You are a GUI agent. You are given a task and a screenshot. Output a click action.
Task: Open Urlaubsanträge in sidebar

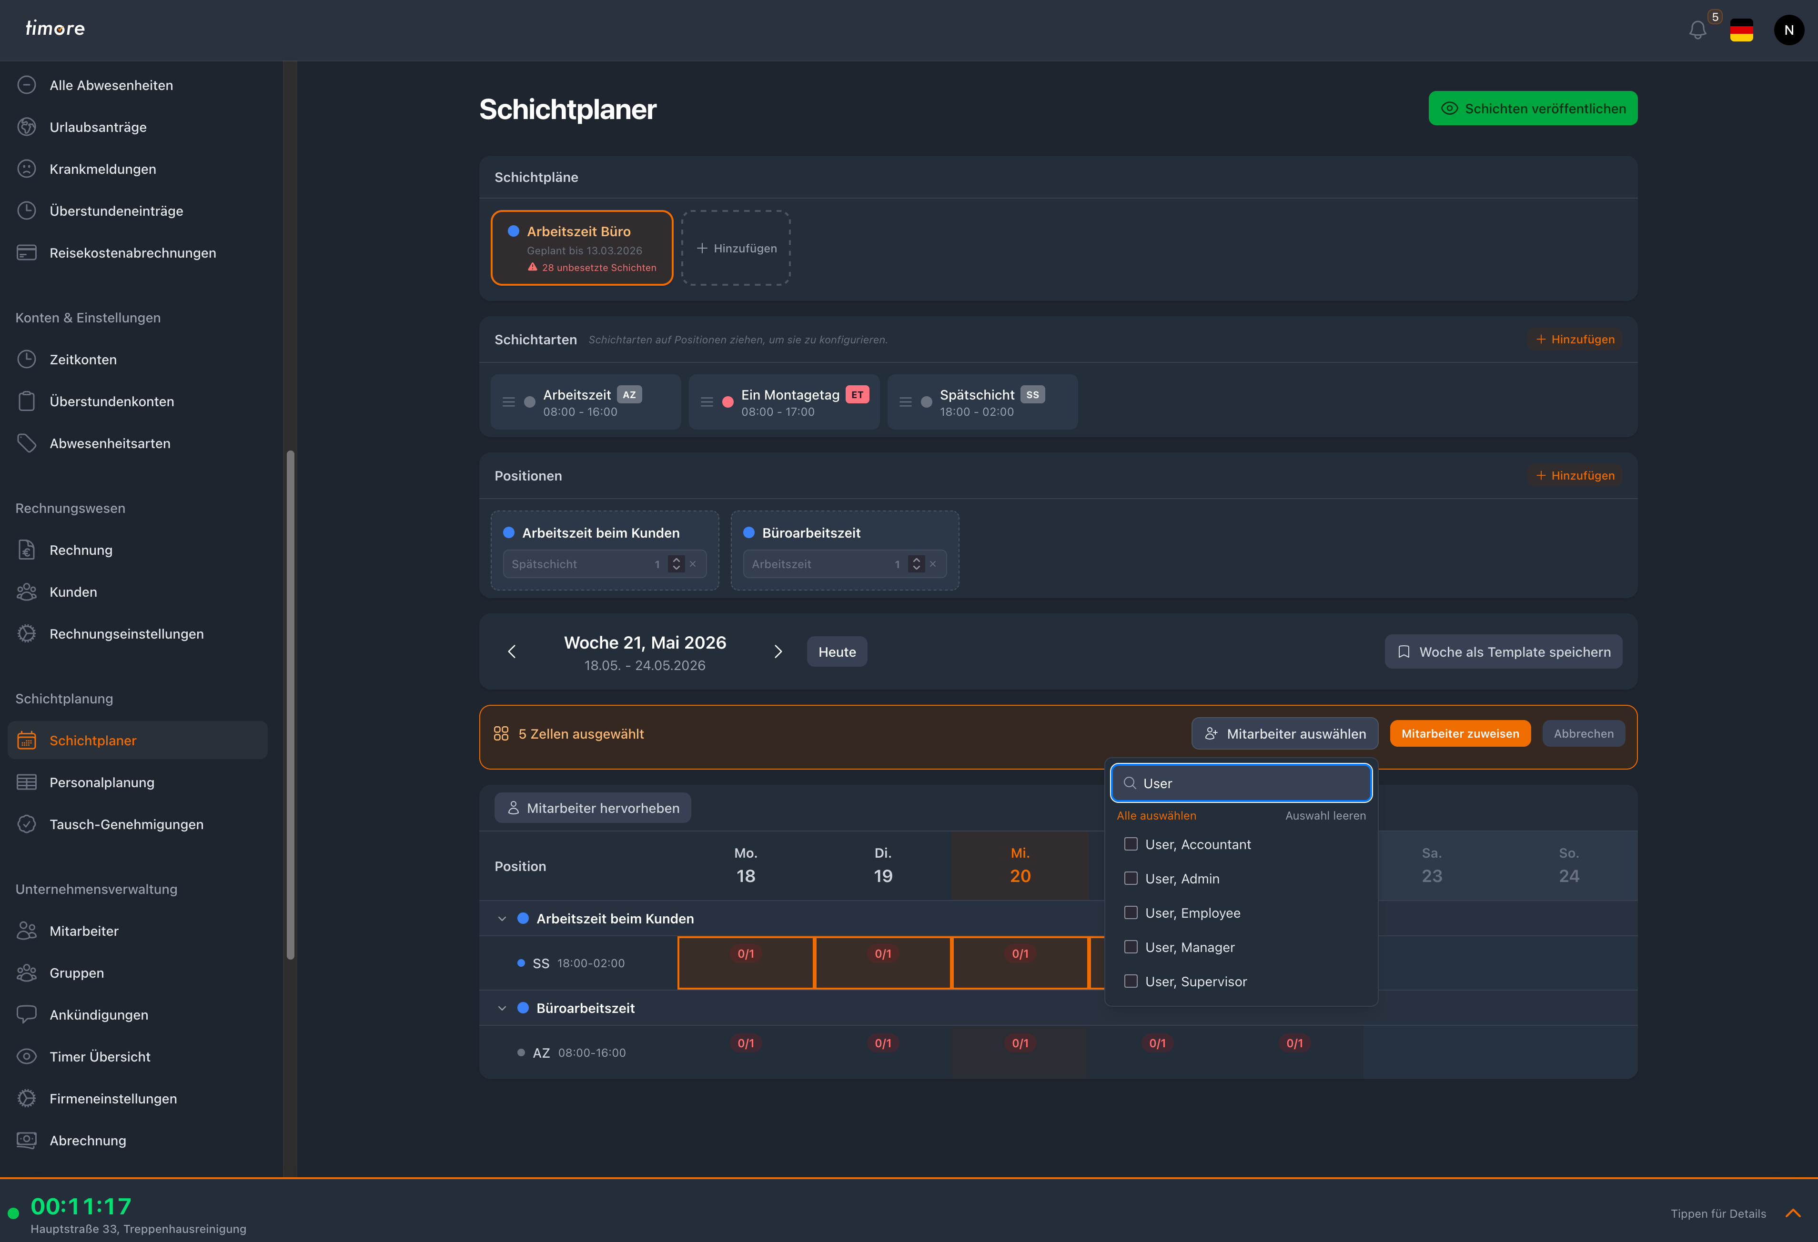click(x=137, y=127)
